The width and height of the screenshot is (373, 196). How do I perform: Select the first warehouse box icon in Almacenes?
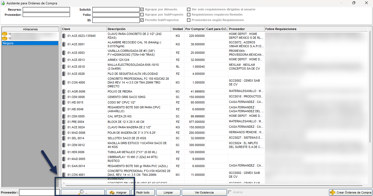click(x=4, y=34)
